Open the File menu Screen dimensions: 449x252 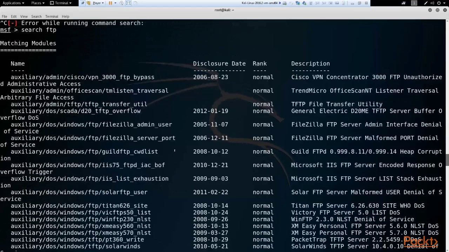(5, 16)
